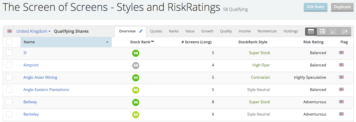Open the United Kingdom country dropdown
This screenshot has height=122, width=356.
[x=33, y=31]
